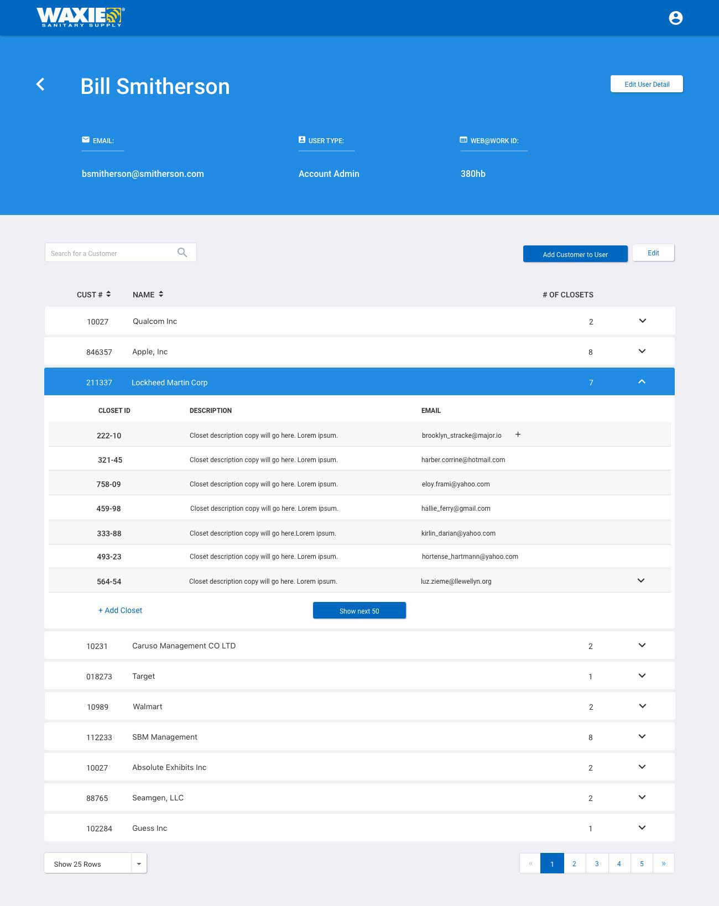The width and height of the screenshot is (719, 906).
Task: Click the WEB@WORK ID card icon
Action: click(463, 140)
